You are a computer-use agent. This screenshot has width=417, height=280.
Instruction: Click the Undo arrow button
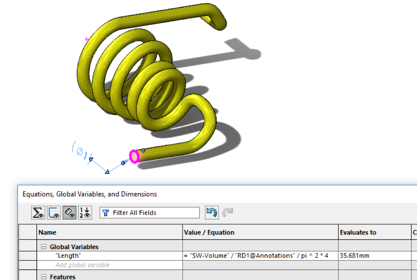[x=211, y=212]
